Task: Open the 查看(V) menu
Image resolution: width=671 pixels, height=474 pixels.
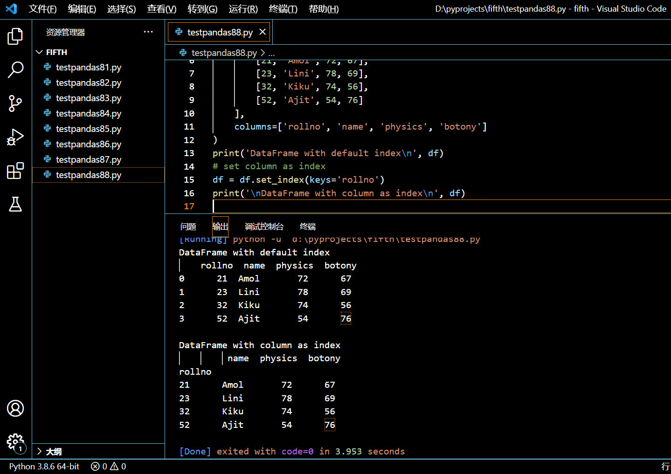Action: (x=161, y=9)
